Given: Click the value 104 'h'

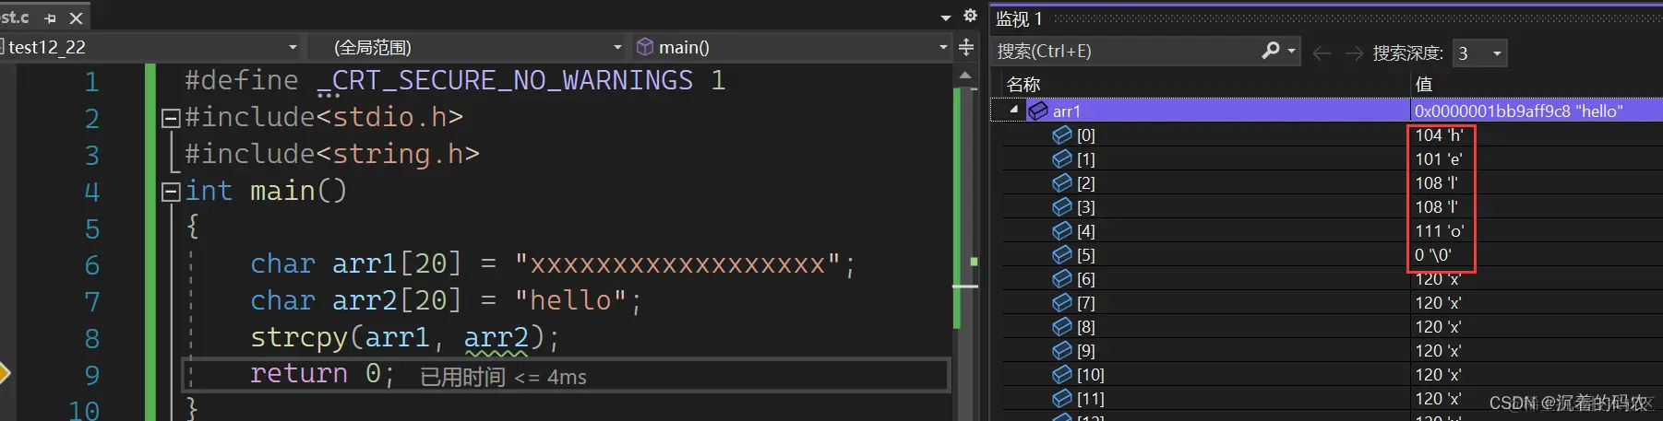Looking at the screenshot, I should coord(1439,135).
